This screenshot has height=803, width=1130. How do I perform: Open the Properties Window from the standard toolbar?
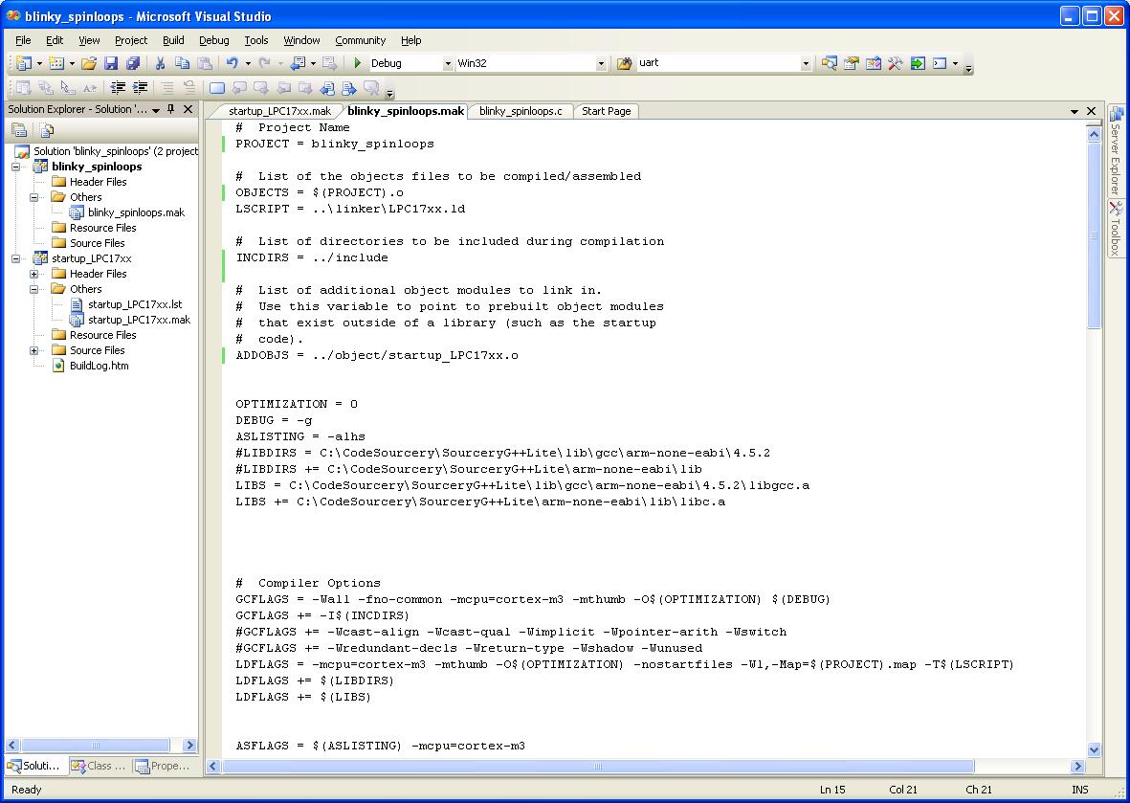click(x=852, y=63)
